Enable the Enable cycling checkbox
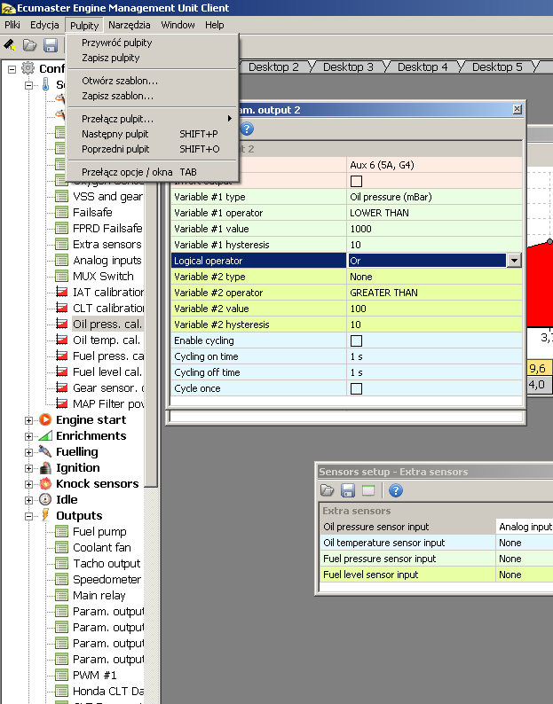This screenshot has width=553, height=704. (x=356, y=340)
